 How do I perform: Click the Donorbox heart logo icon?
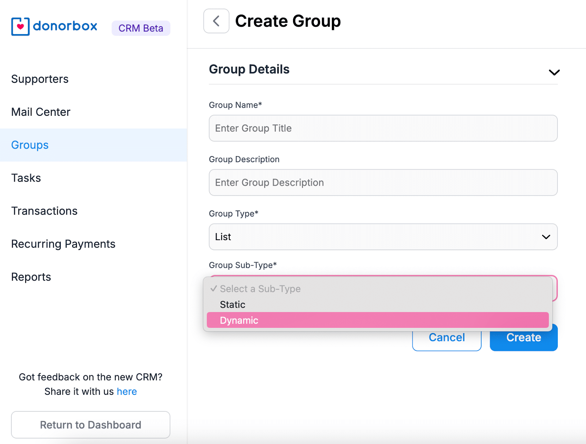tap(20, 26)
